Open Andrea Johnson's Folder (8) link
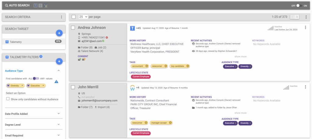 (x=85, y=48)
